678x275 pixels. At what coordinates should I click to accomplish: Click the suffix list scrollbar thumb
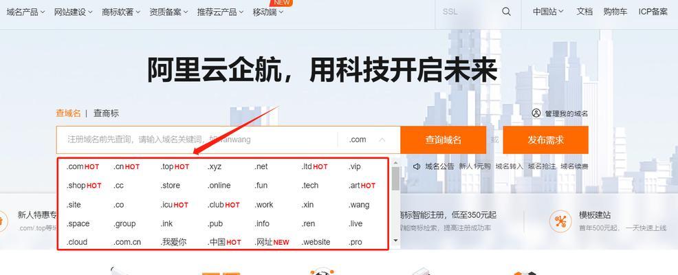(395, 179)
